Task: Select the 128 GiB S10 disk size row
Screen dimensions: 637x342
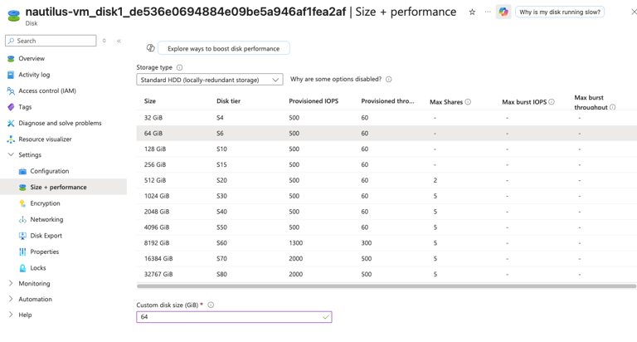Action: pyautogui.click(x=332, y=149)
